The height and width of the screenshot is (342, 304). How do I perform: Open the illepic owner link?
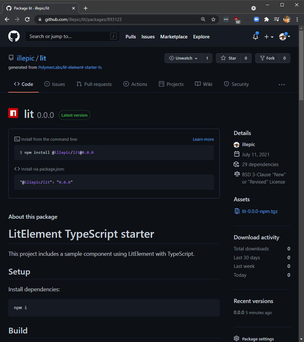(x=25, y=58)
